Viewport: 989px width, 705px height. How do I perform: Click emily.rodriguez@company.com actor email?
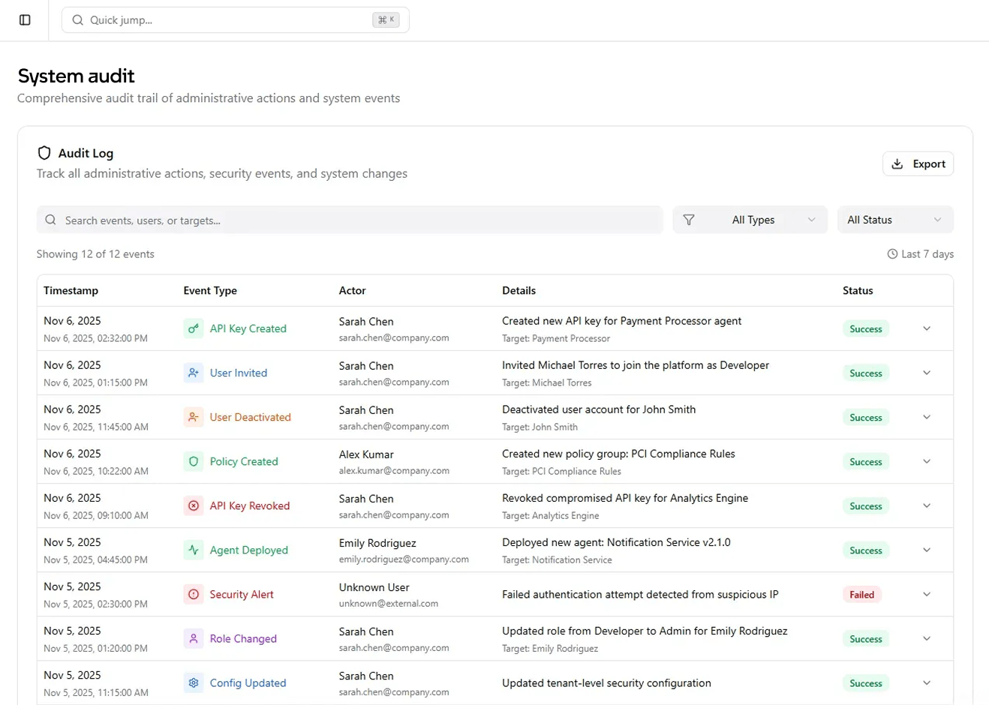404,559
